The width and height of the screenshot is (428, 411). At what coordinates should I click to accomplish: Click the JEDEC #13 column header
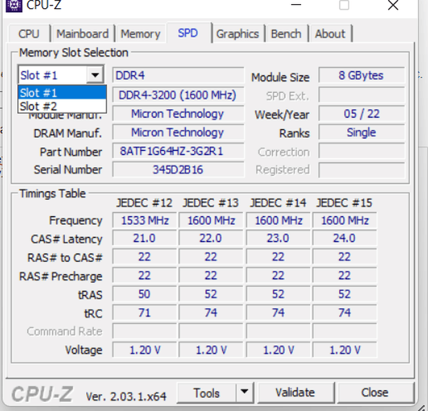tap(211, 203)
